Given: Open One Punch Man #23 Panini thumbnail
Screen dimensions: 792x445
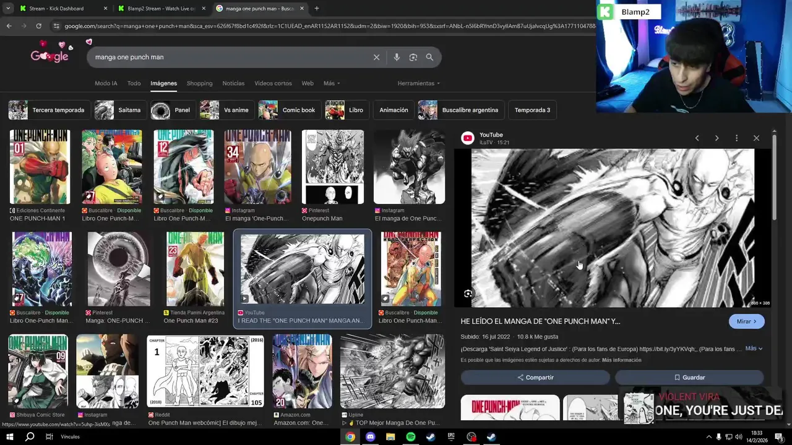Looking at the screenshot, I should click(x=194, y=269).
